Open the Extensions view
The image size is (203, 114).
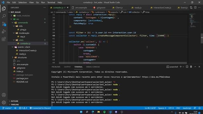tap(4, 39)
